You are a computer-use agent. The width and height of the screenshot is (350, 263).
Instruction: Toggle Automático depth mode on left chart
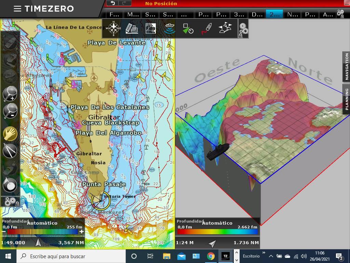pyautogui.click(x=42, y=223)
